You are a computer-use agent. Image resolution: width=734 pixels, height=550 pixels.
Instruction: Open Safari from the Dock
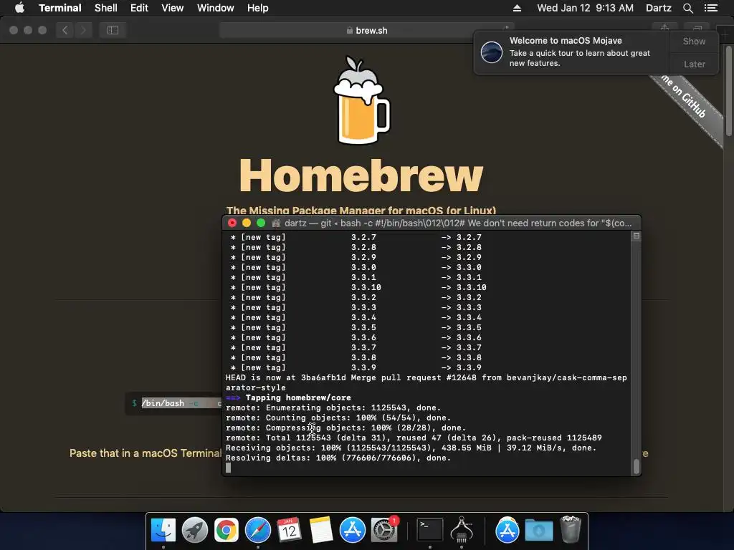pyautogui.click(x=257, y=531)
